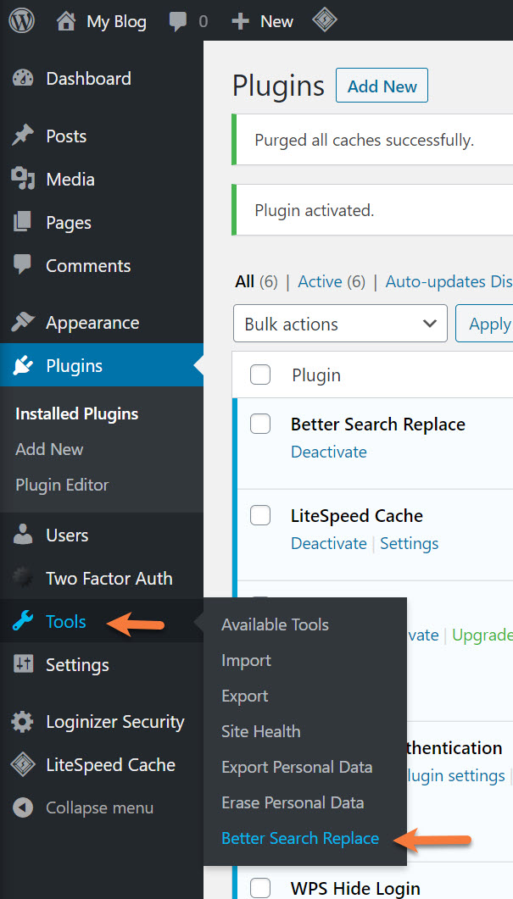Check the Better Search Replace plugin checkbox
Viewport: 513px width, 899px height.
260,425
